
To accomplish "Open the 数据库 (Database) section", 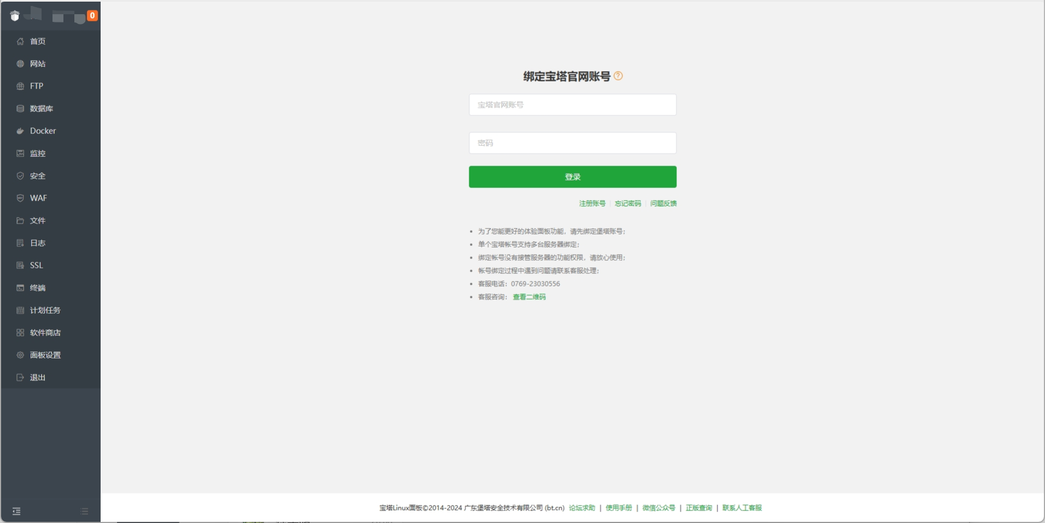I will click(x=41, y=108).
